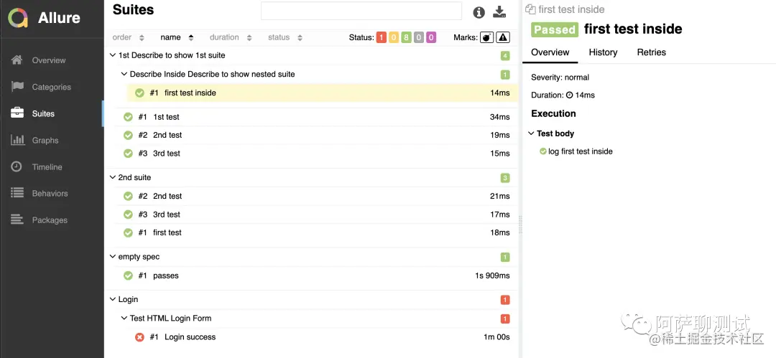Toggle the yellow broken status filter
This screenshot has width=776, height=358.
tap(394, 37)
